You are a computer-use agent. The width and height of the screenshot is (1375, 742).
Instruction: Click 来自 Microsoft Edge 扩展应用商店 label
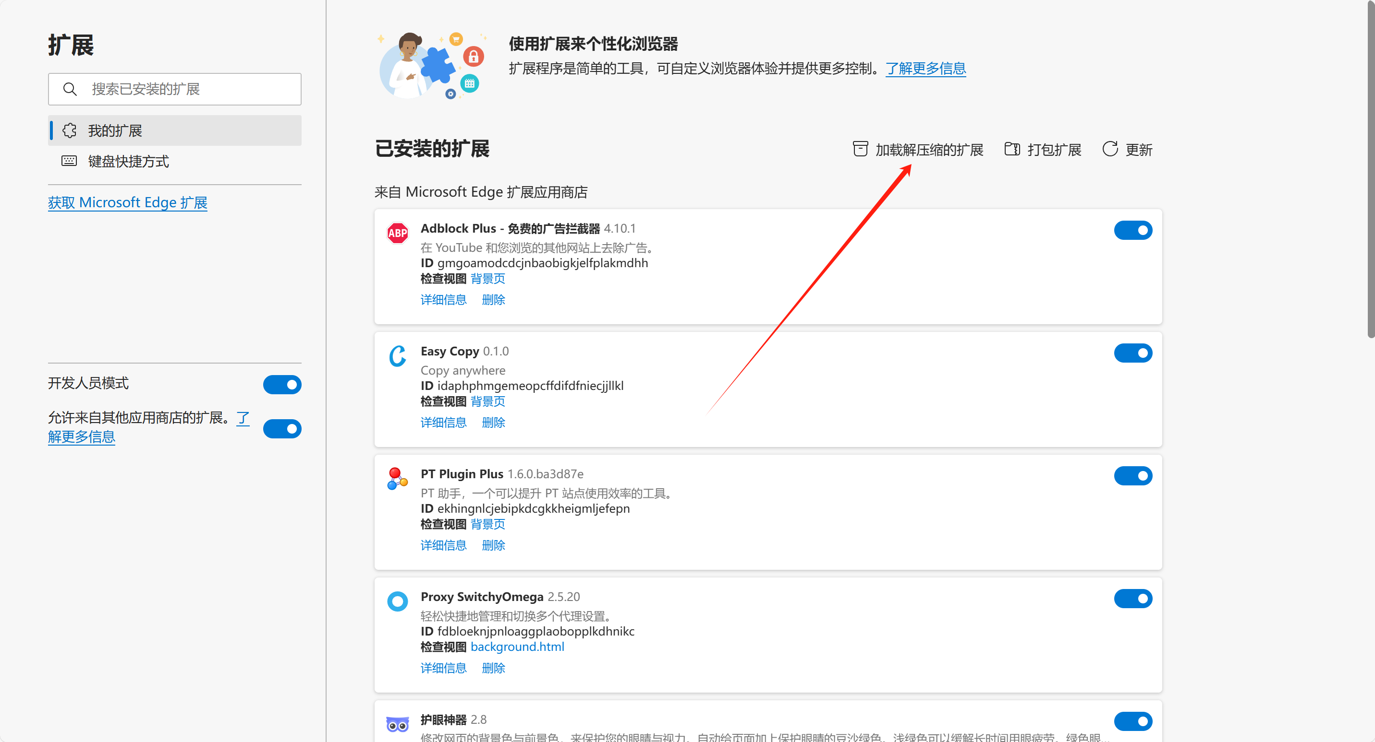481,192
